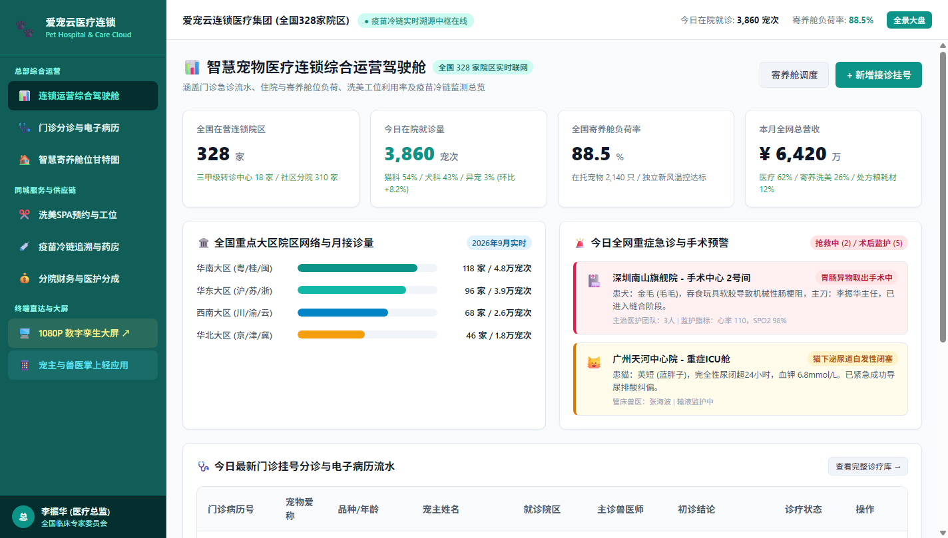948x538 pixels.
Task: Click the chart icon next to 智慧宠物医疗连锁综合运营驾驶舱 title
Action: [x=192, y=67]
